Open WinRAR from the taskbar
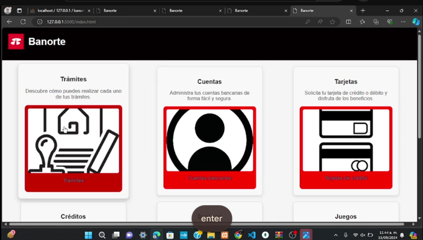Image resolution: width=423 pixels, height=240 pixels. point(279,235)
